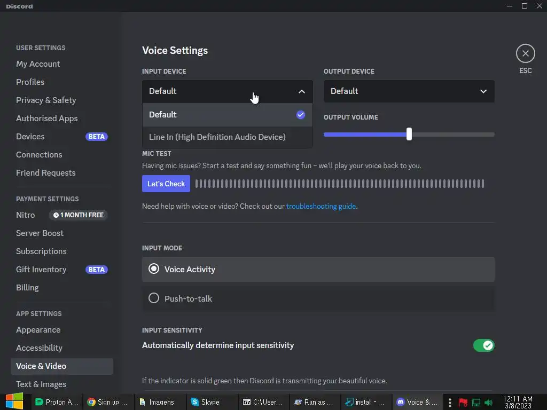The width and height of the screenshot is (547, 410).
Task: Choose Line In (High Definition Audio Device)
Action: pyautogui.click(x=228, y=137)
